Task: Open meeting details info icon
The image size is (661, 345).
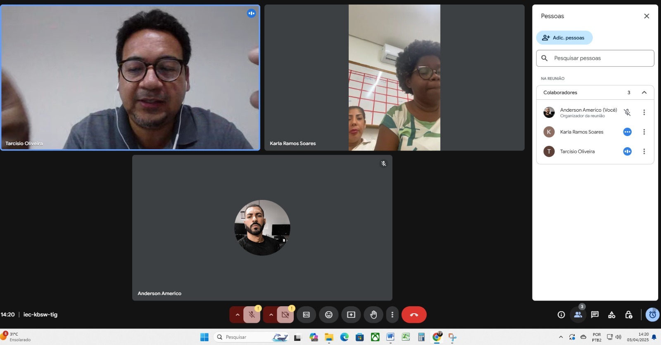Action: 561,315
